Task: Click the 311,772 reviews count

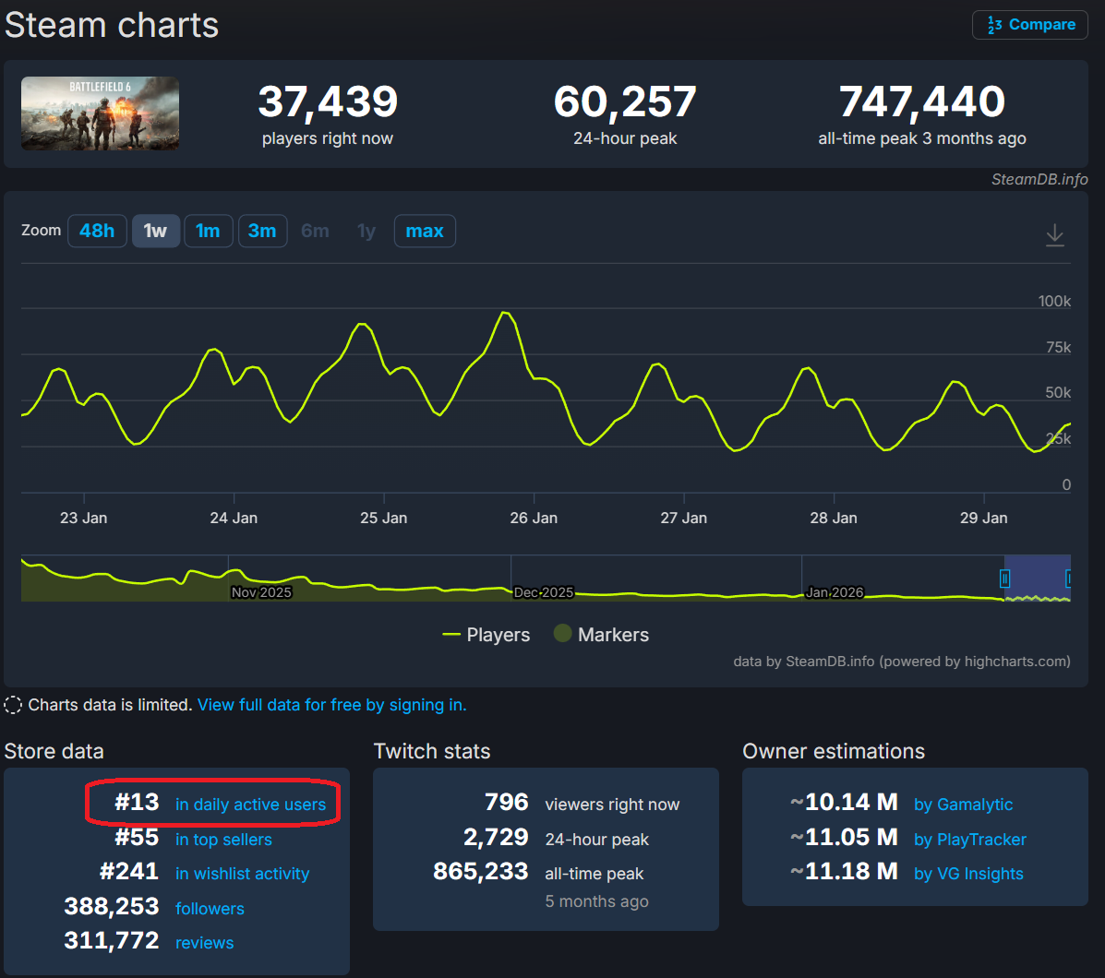Action: tap(112, 941)
